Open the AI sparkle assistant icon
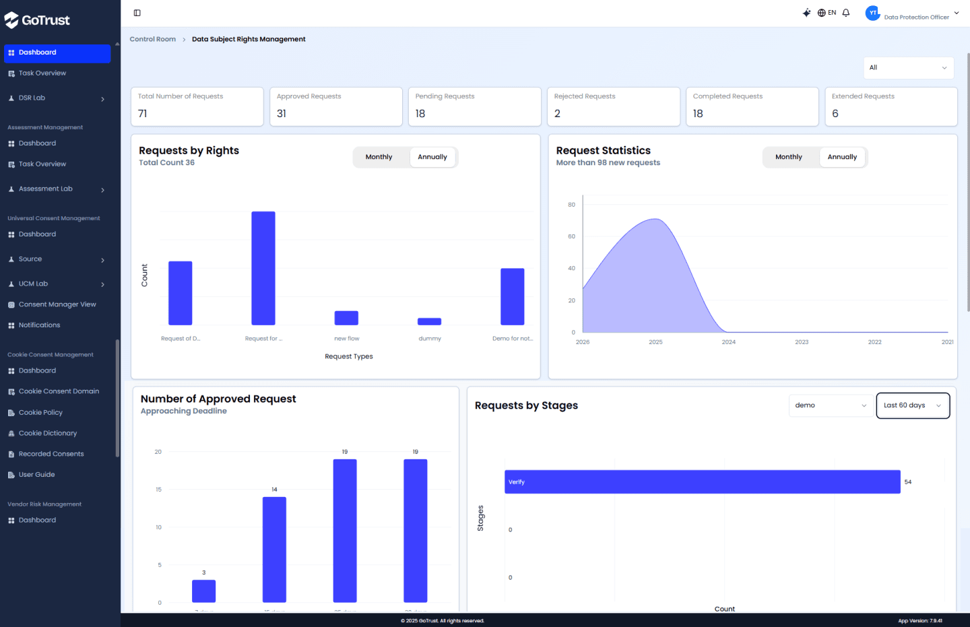970x627 pixels. [x=806, y=13]
